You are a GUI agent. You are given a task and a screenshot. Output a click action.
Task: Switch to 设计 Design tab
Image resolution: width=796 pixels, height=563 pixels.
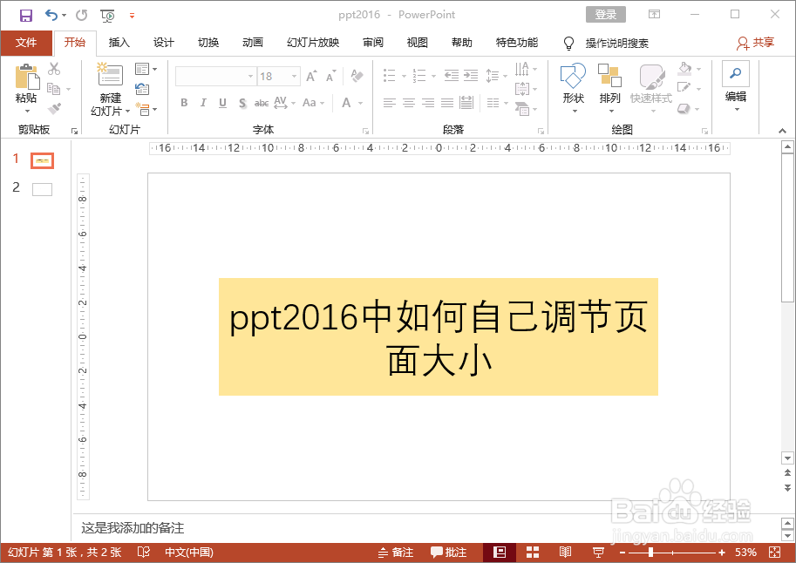tap(163, 43)
